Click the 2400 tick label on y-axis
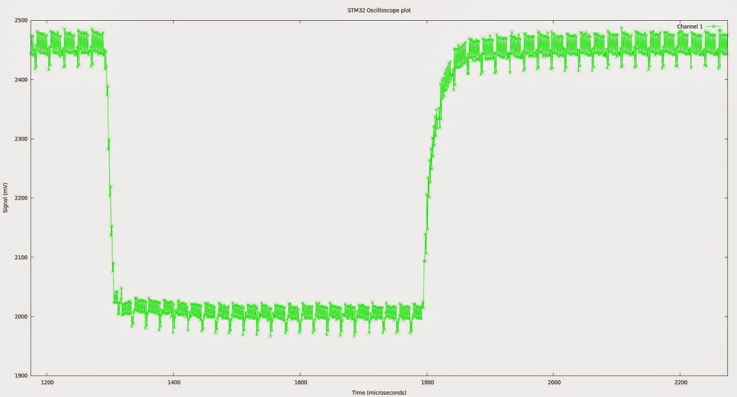Screen dimensions: 737x397 pos(21,80)
